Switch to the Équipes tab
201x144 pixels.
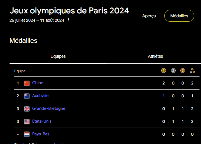click(58, 56)
